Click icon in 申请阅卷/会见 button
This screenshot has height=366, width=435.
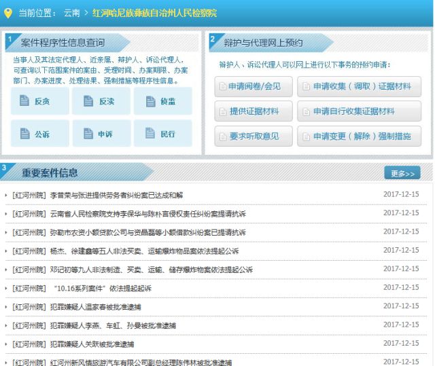tap(222, 86)
